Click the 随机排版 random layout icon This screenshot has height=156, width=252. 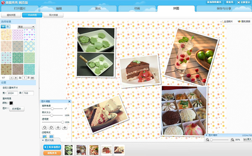(239, 21)
